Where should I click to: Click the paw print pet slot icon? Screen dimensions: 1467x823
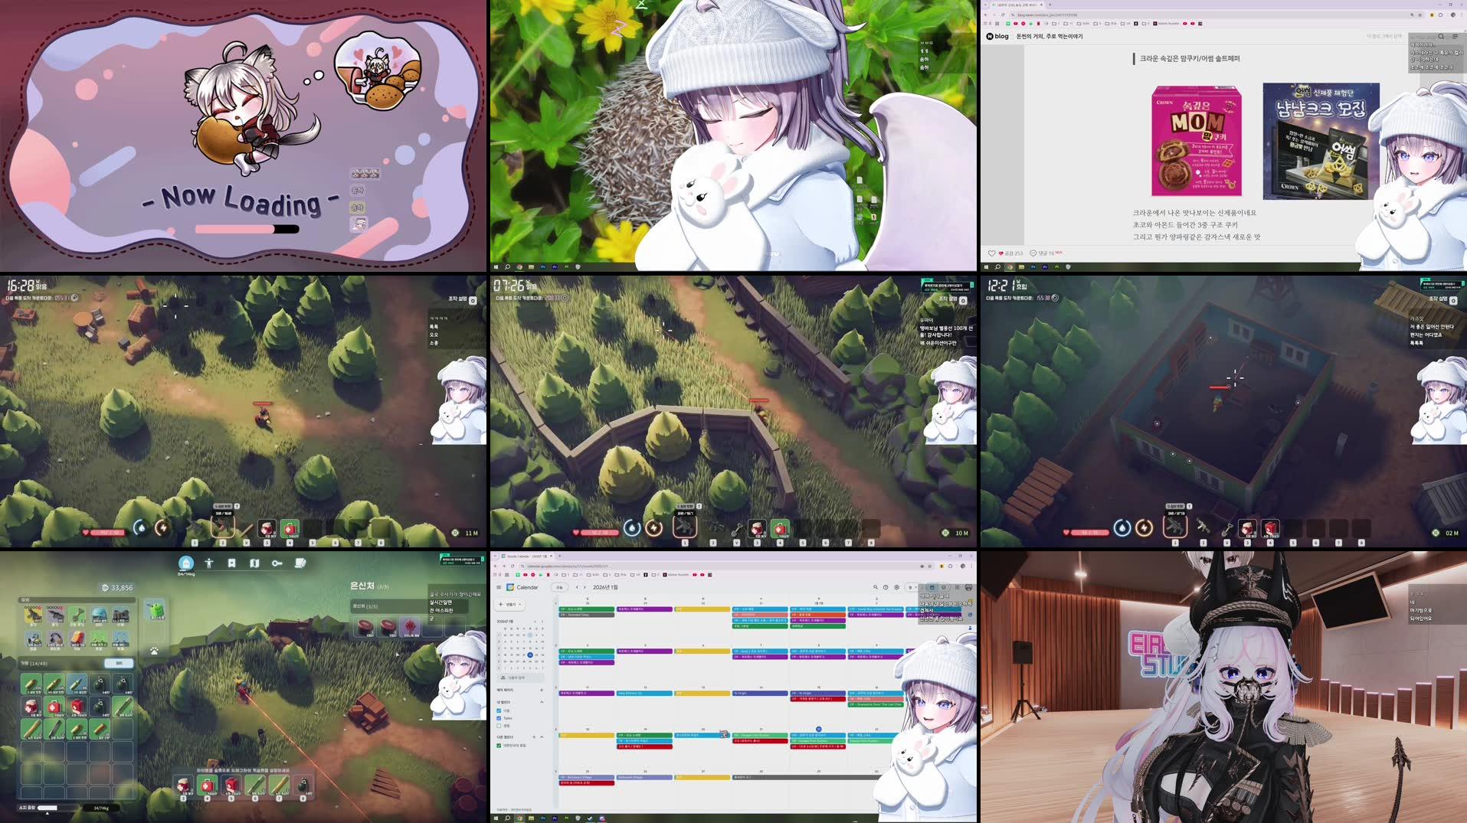click(154, 651)
